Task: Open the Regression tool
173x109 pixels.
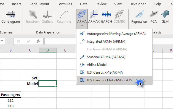Action: pyautogui.click(x=139, y=17)
